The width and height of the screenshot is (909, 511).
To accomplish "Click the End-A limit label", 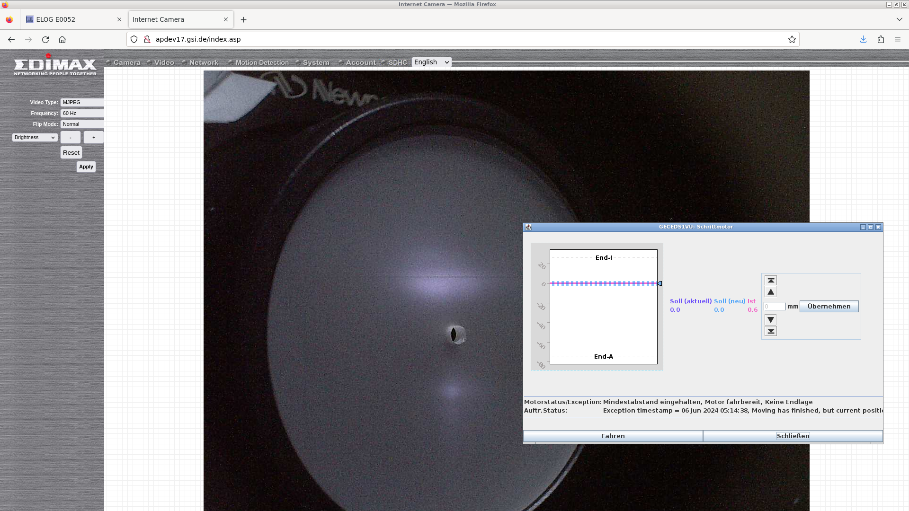I will coord(604,357).
